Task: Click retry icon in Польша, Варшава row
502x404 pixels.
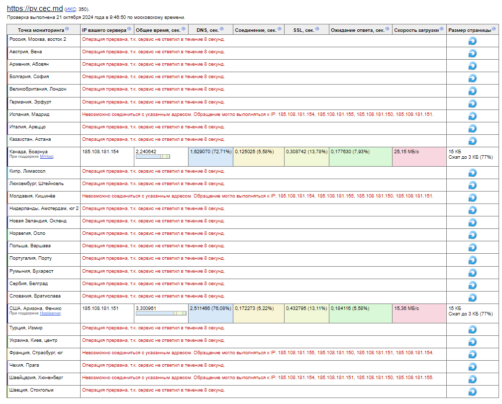Action: (x=473, y=248)
